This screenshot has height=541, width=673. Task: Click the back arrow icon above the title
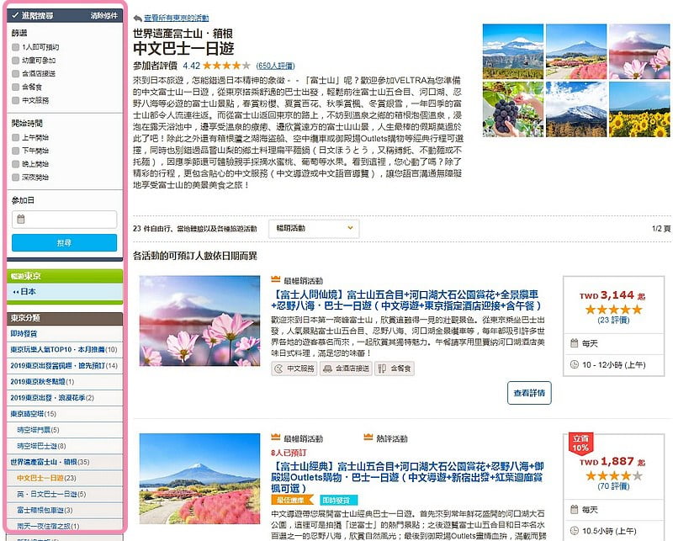coord(137,18)
